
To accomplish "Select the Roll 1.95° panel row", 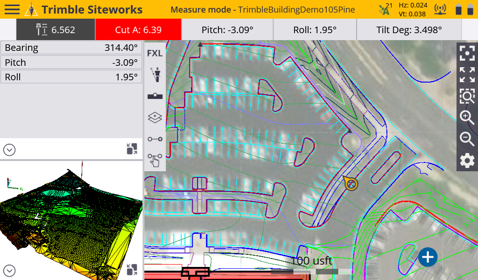I will pos(71,77).
